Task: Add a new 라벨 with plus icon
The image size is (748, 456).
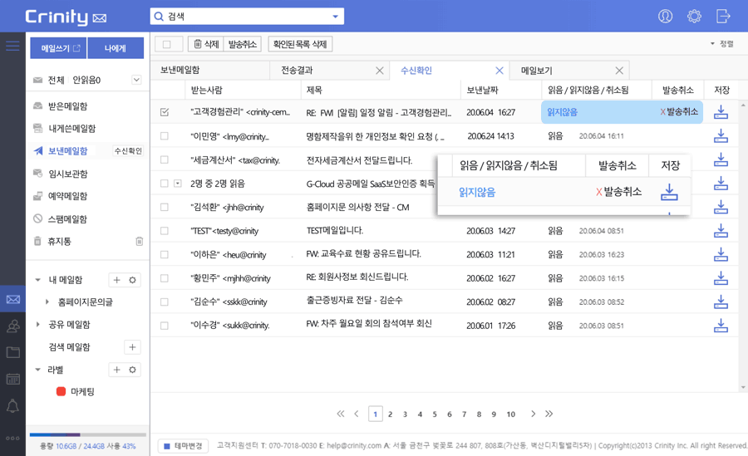Action: coord(117,370)
